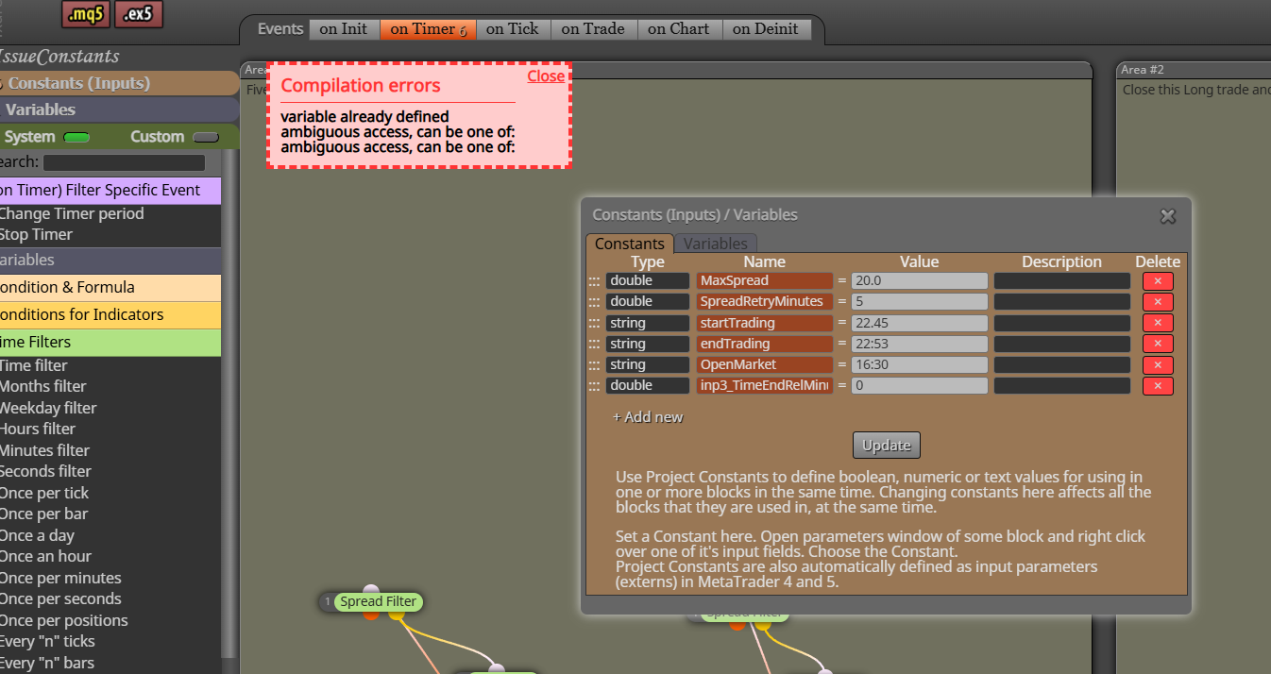Select the Constants tab in the dialog

pyautogui.click(x=630, y=244)
